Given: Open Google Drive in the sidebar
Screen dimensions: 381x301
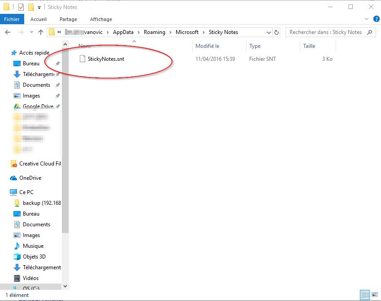Looking at the screenshot, I should pos(38,106).
